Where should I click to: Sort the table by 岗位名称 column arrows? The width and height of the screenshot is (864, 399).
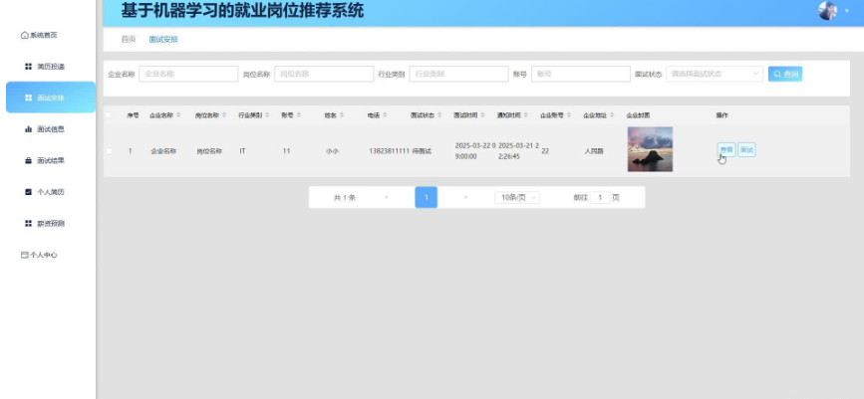(x=223, y=115)
